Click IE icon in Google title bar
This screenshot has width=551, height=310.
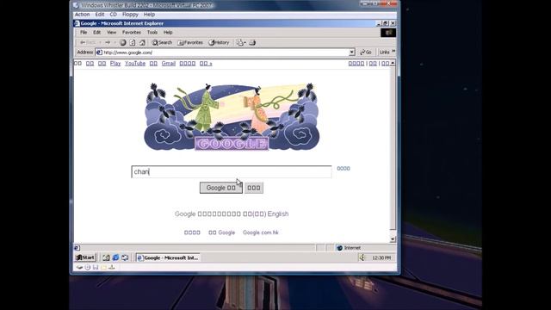coord(77,23)
